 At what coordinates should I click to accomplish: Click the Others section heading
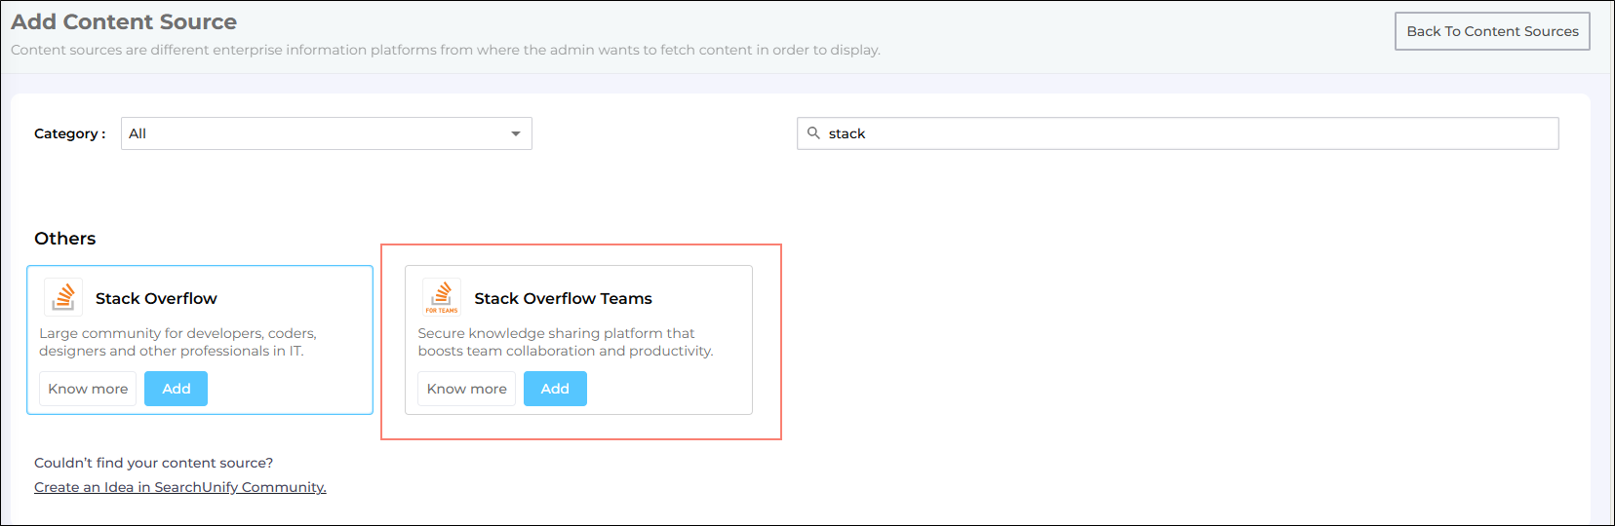tap(65, 239)
